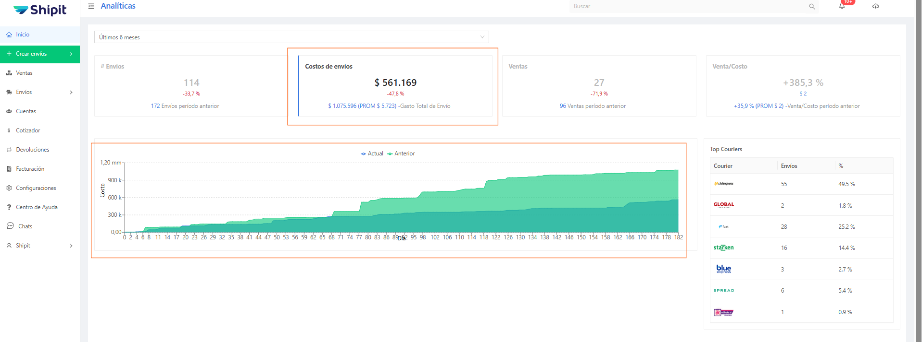Click the Chats bubble icon
The image size is (922, 342).
pos(10,226)
